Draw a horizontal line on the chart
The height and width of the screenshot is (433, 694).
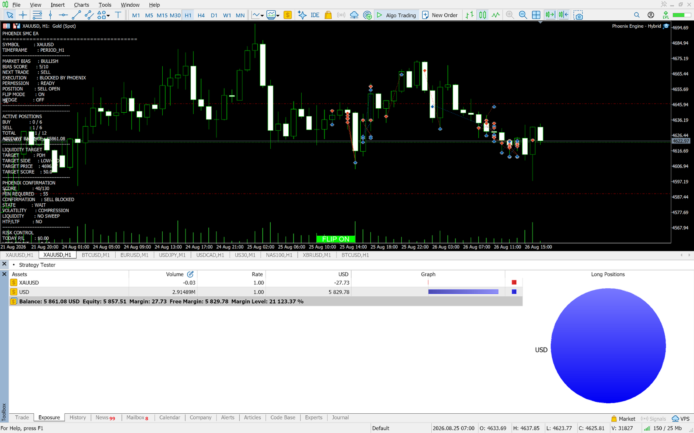pyautogui.click(x=63, y=15)
